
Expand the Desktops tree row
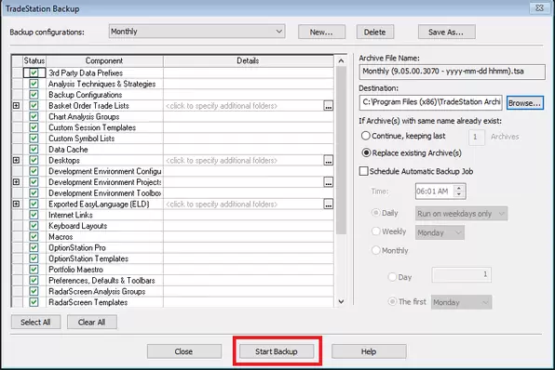(16, 161)
